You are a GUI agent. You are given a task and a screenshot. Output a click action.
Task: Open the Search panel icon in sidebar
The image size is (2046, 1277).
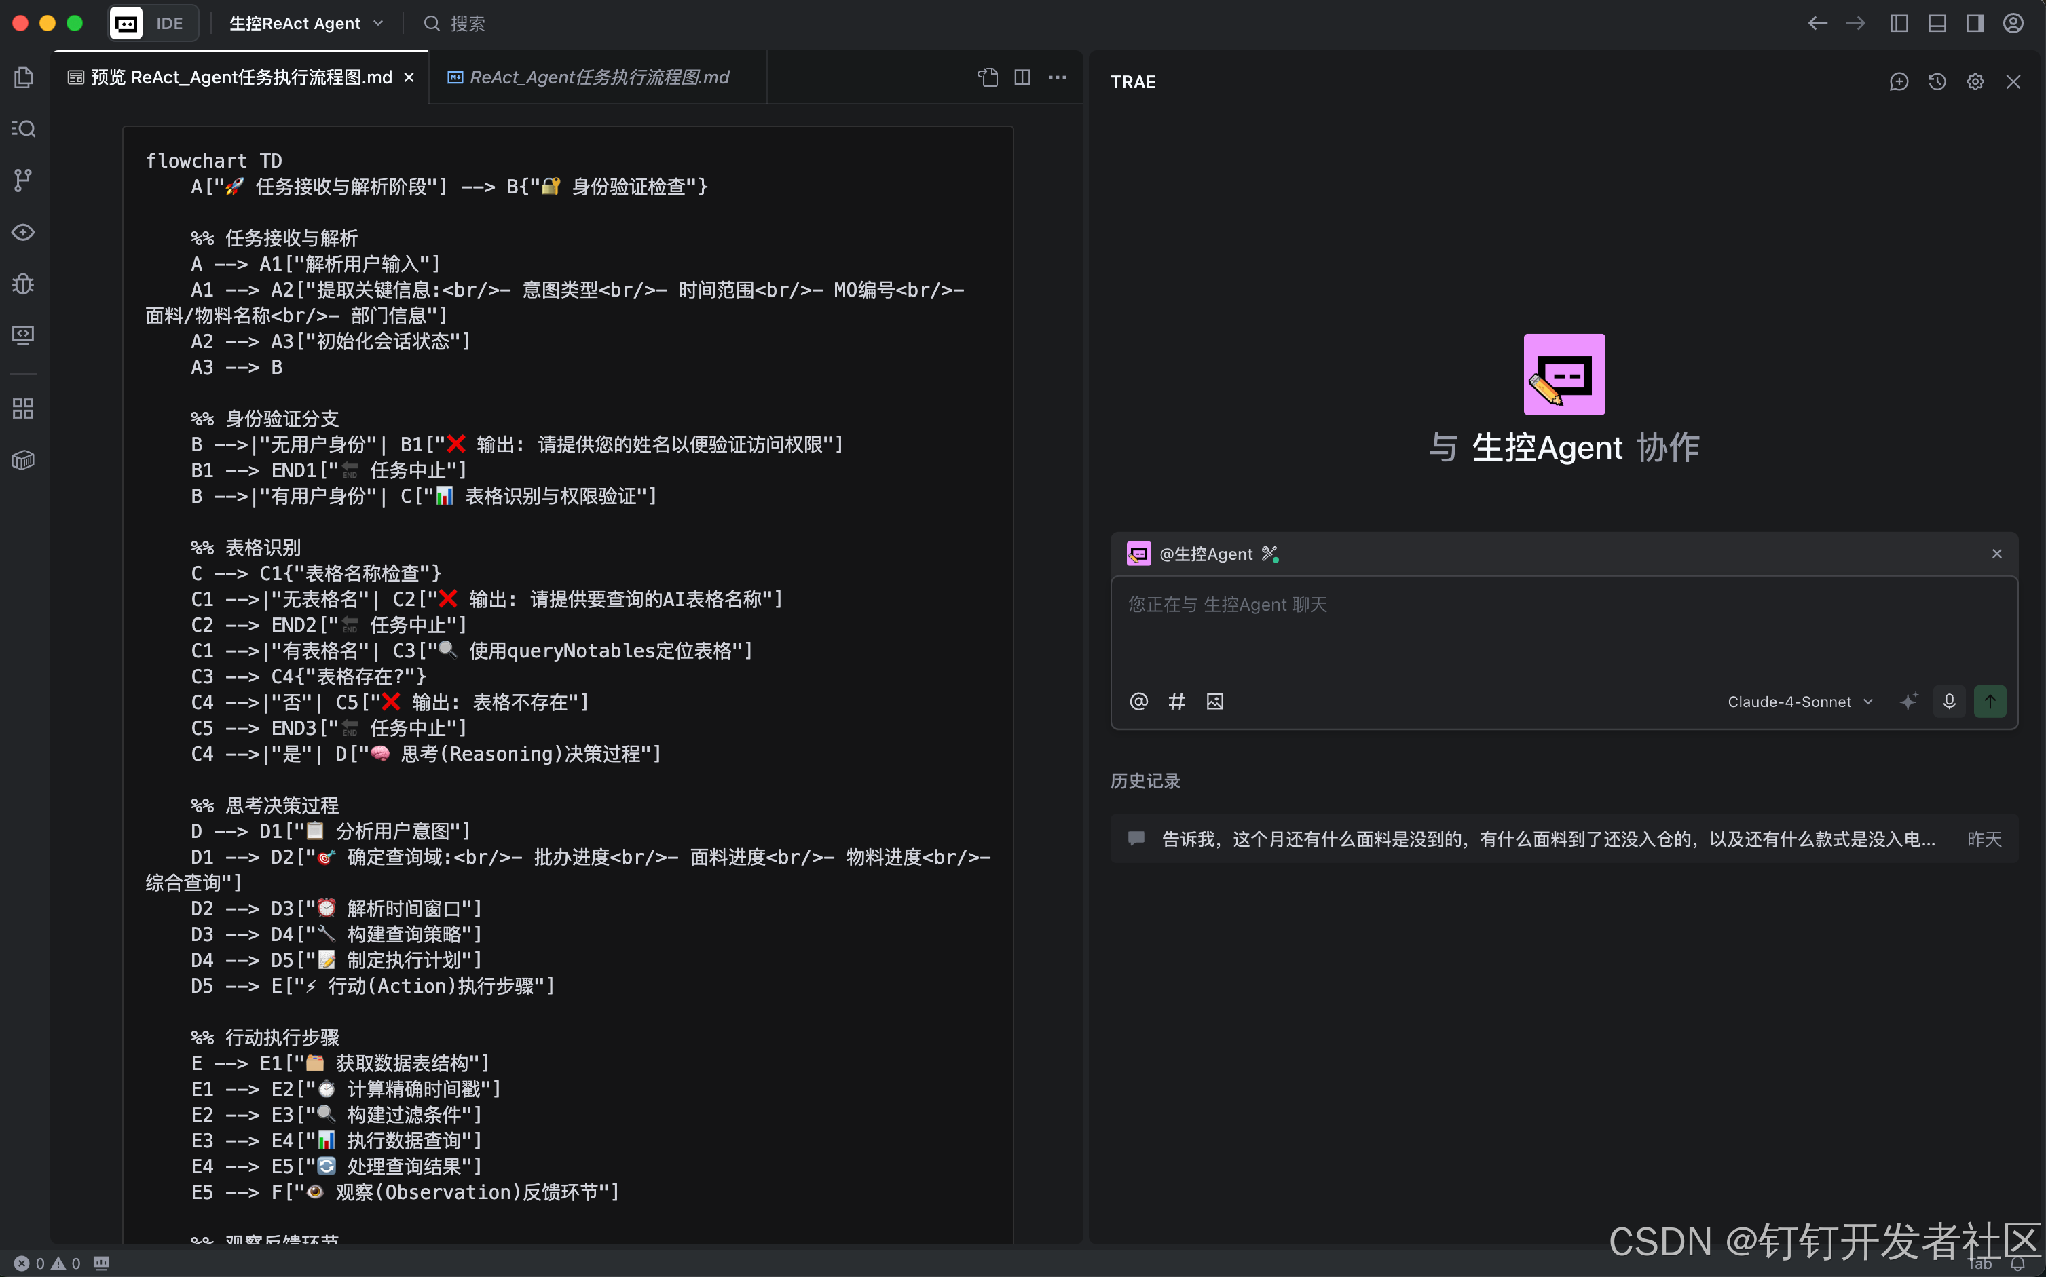[24, 128]
